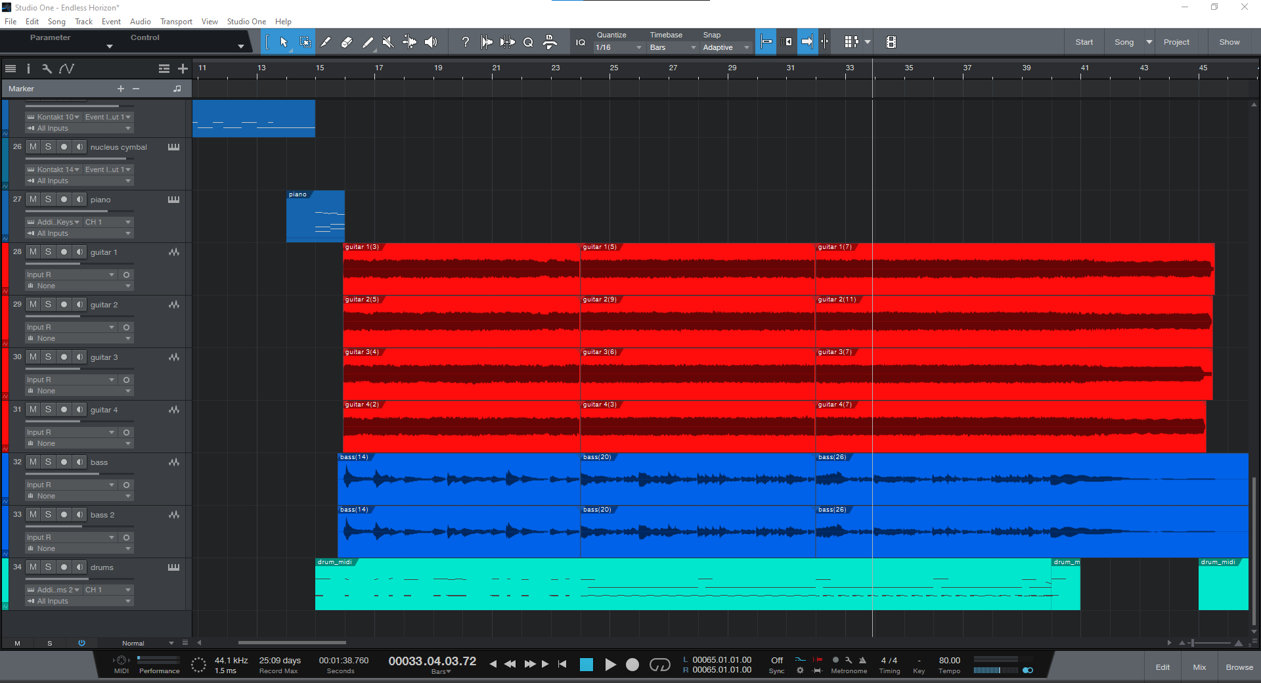Image resolution: width=1261 pixels, height=683 pixels.
Task: Select the Paint pencil tool
Action: (368, 42)
